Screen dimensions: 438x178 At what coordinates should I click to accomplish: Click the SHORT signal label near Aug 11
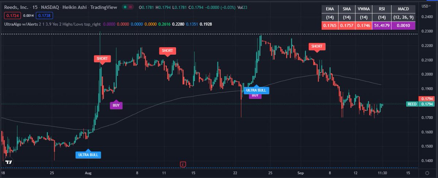coord(168,51)
